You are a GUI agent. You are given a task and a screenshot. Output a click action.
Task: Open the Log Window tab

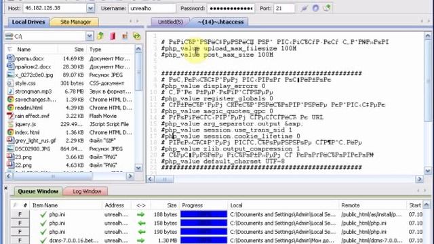click(x=87, y=191)
